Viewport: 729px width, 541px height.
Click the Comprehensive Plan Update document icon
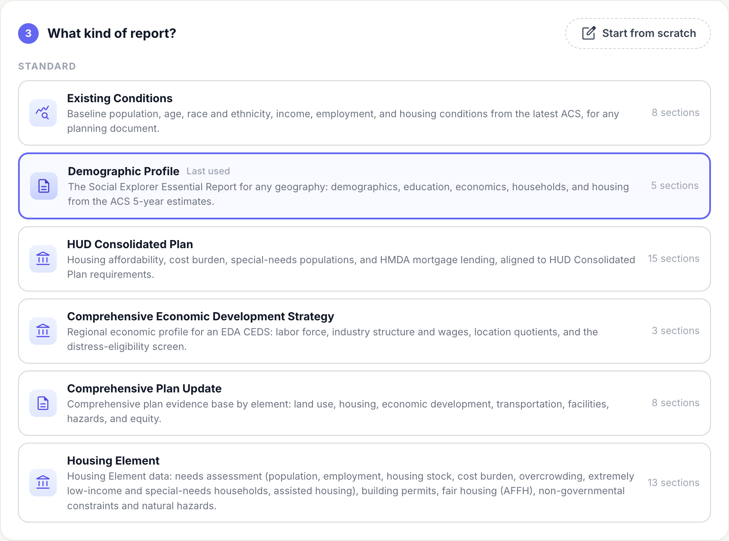43,403
